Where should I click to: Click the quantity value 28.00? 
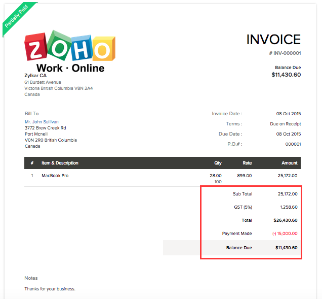tap(216, 176)
